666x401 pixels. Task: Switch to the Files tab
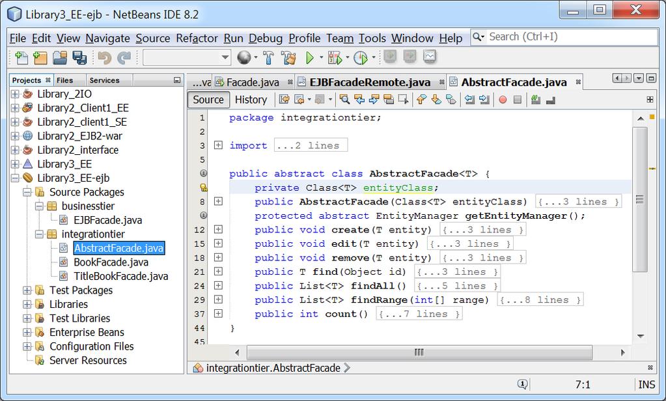64,80
